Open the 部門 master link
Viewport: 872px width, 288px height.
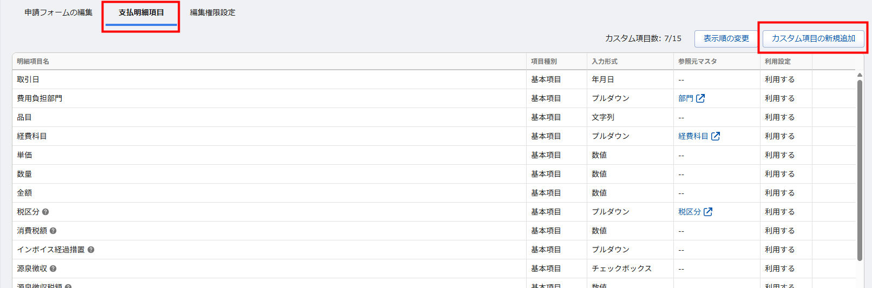pyautogui.click(x=685, y=98)
